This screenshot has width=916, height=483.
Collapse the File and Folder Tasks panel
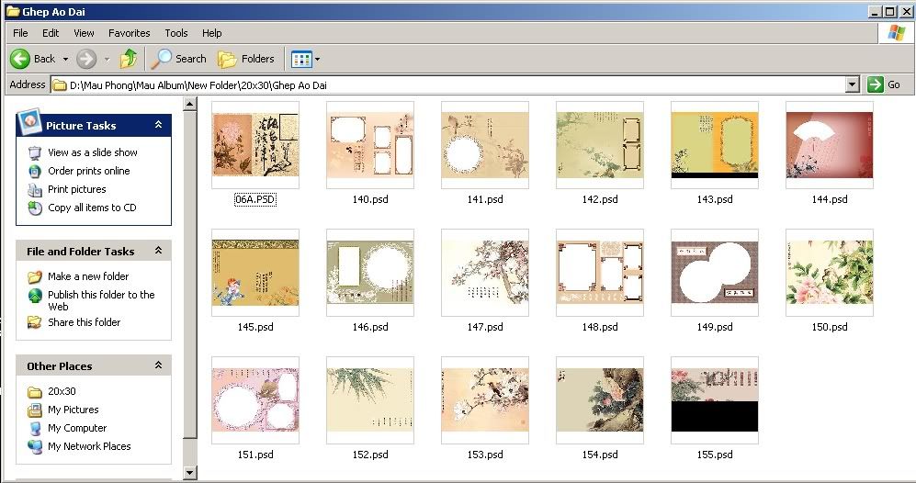click(x=158, y=251)
